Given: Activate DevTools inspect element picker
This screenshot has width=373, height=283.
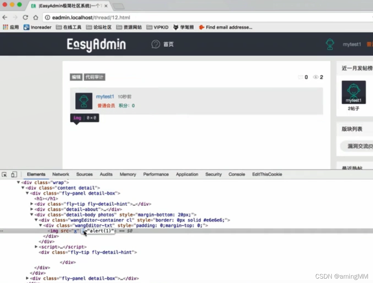Looking at the screenshot, I should tap(4, 174).
